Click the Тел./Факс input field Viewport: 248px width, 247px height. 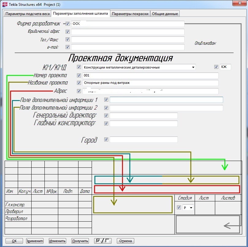128,39
